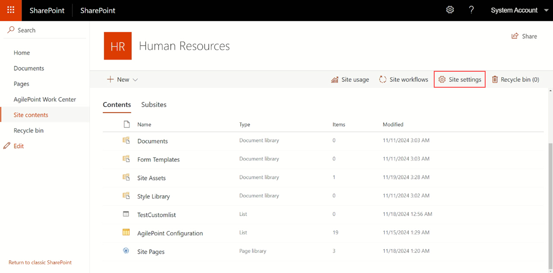Click item count 3 in Site Pages row

334,251
